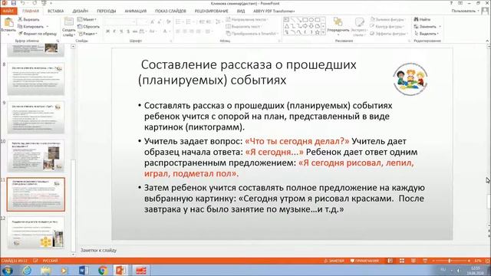
Task: Start slide show from status bar icon
Action: 425,261
